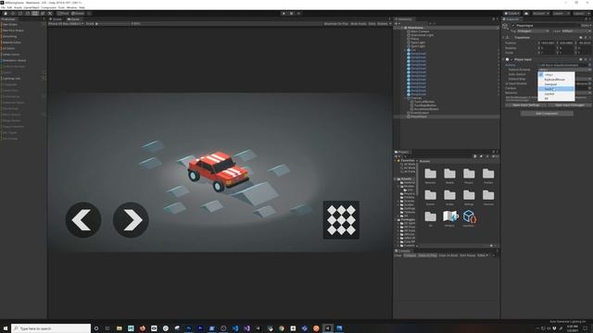Open the Account dropdown
593x333 pixels.
(x=541, y=13)
